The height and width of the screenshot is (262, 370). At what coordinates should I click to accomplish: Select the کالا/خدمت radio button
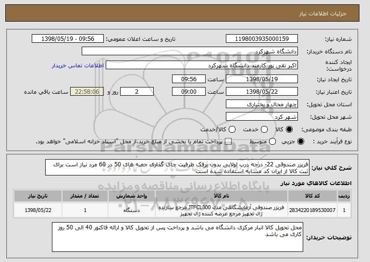(232, 129)
